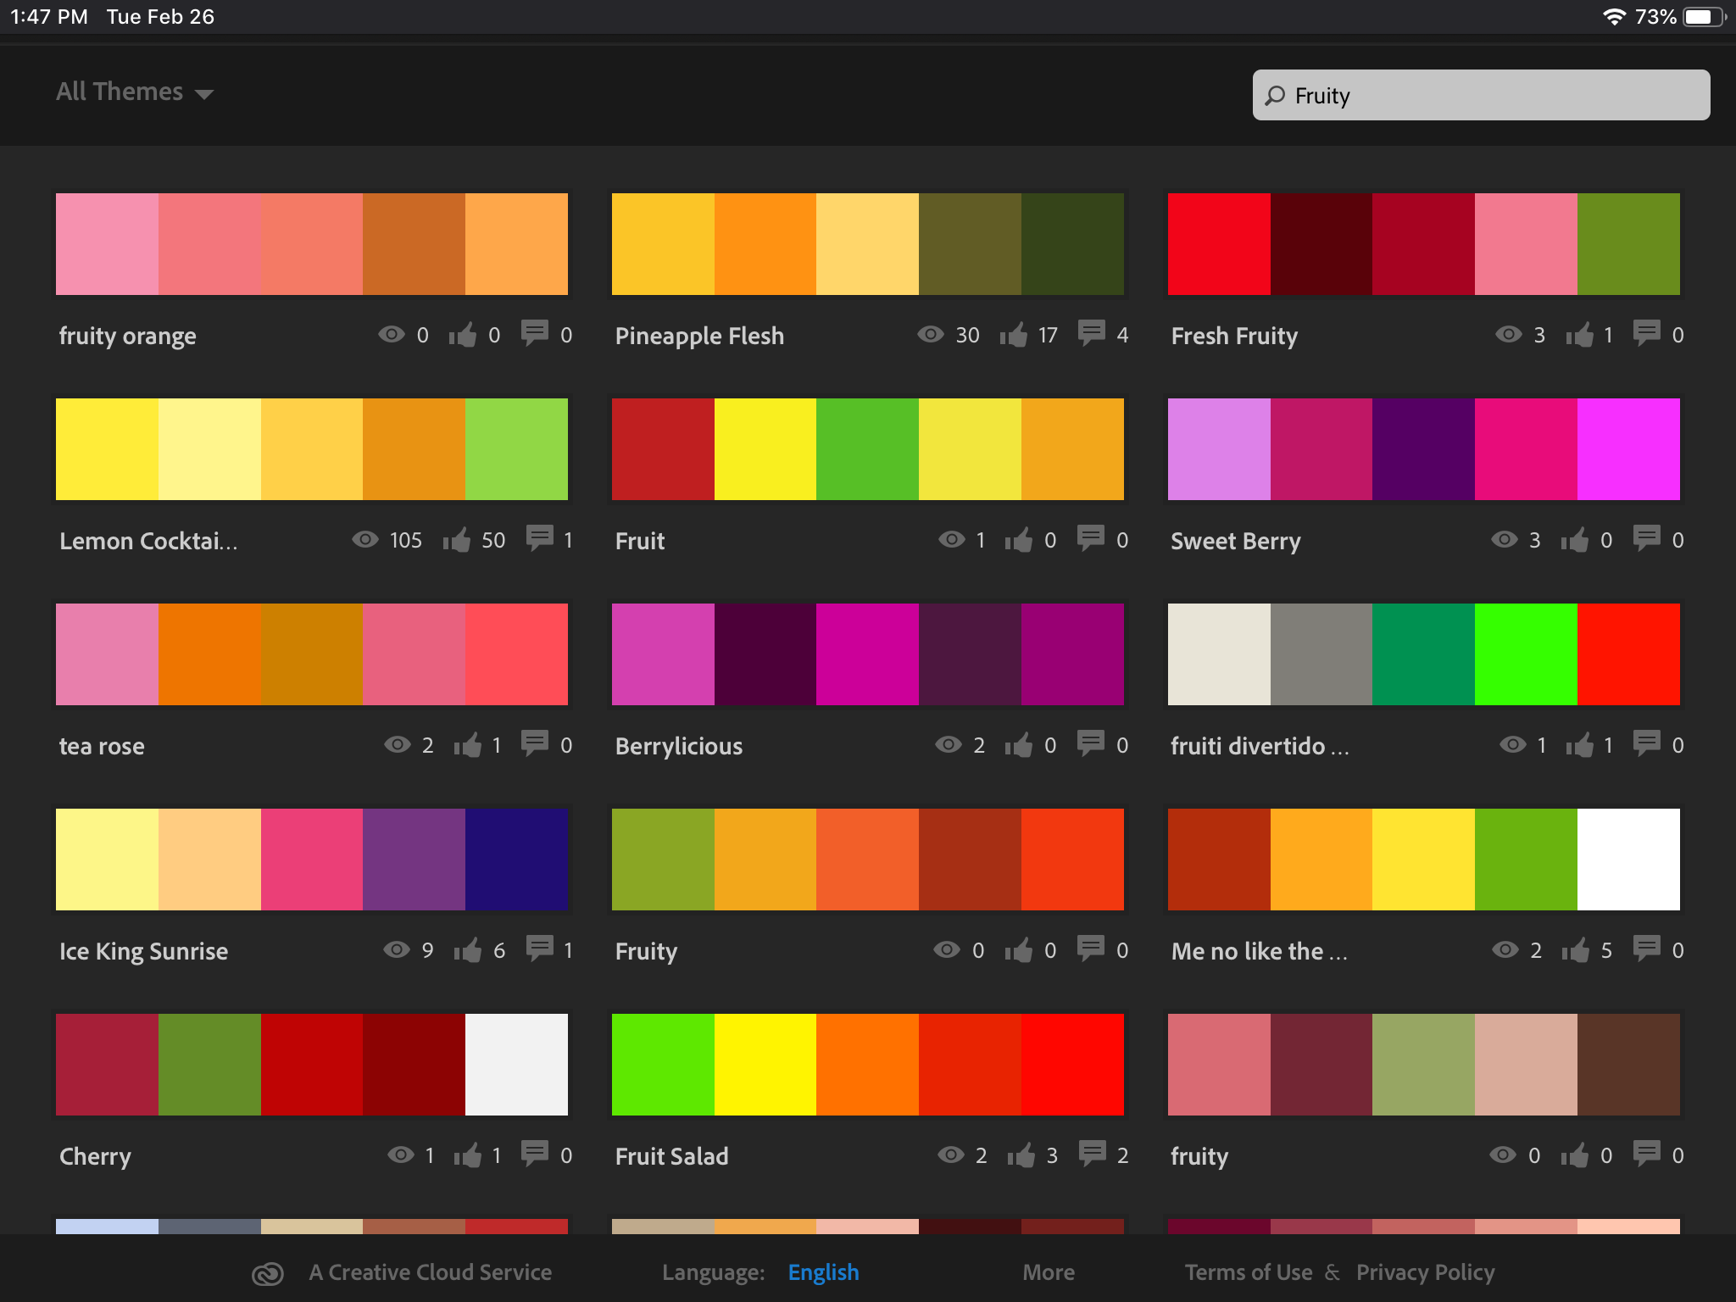Like the Berrylicious theme
This screenshot has width=1736, height=1302.
(x=1019, y=744)
